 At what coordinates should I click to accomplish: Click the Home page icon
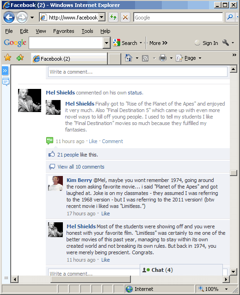(129, 58)
